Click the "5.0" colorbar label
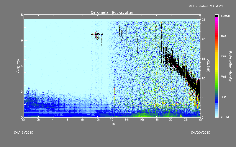Viewport: 236px width, 147px height. 224,97
